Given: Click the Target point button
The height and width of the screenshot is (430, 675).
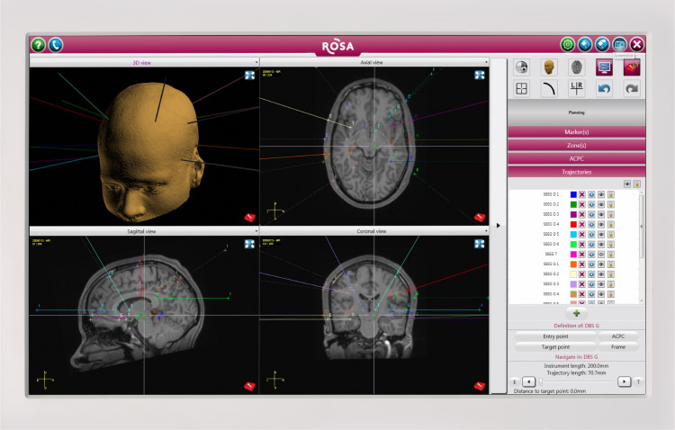Looking at the screenshot, I should 543,345.
